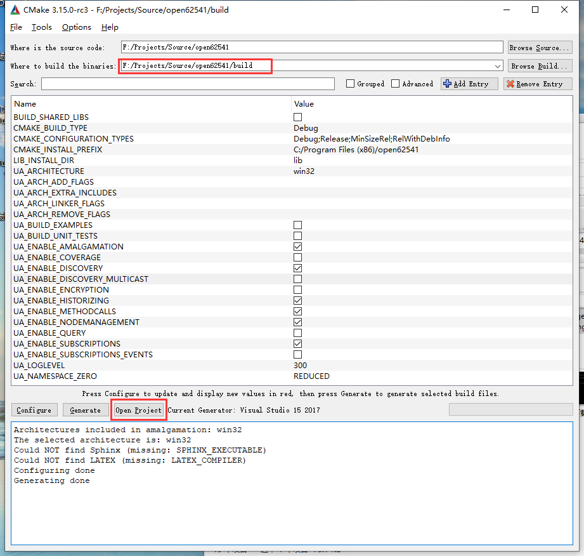Click the Browse Build button

[x=540, y=66]
